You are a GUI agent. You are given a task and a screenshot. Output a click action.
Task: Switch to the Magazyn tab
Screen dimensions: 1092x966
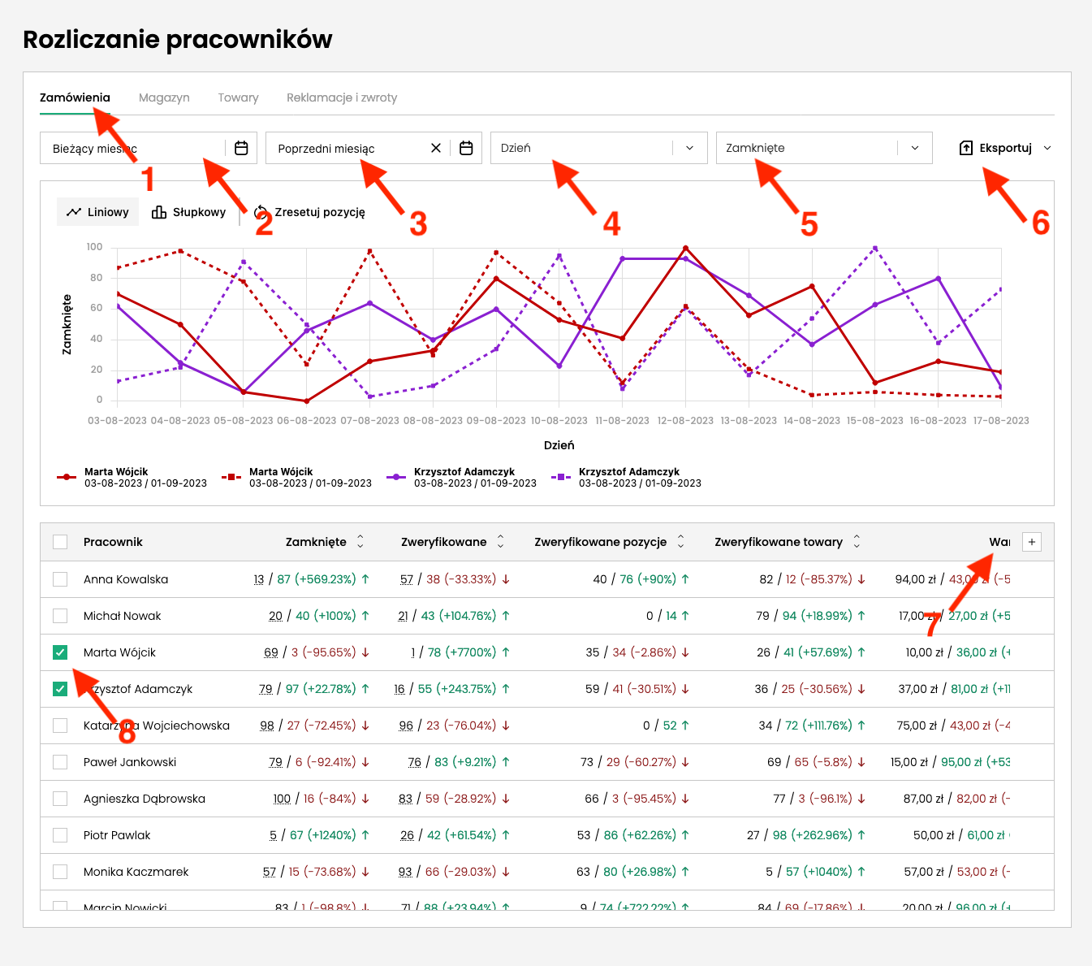tap(164, 97)
